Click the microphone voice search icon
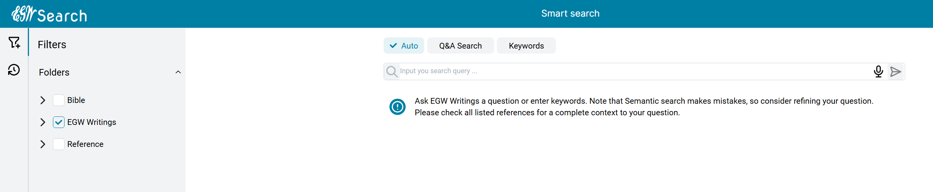Viewport: 933px width, 192px height. click(x=878, y=72)
